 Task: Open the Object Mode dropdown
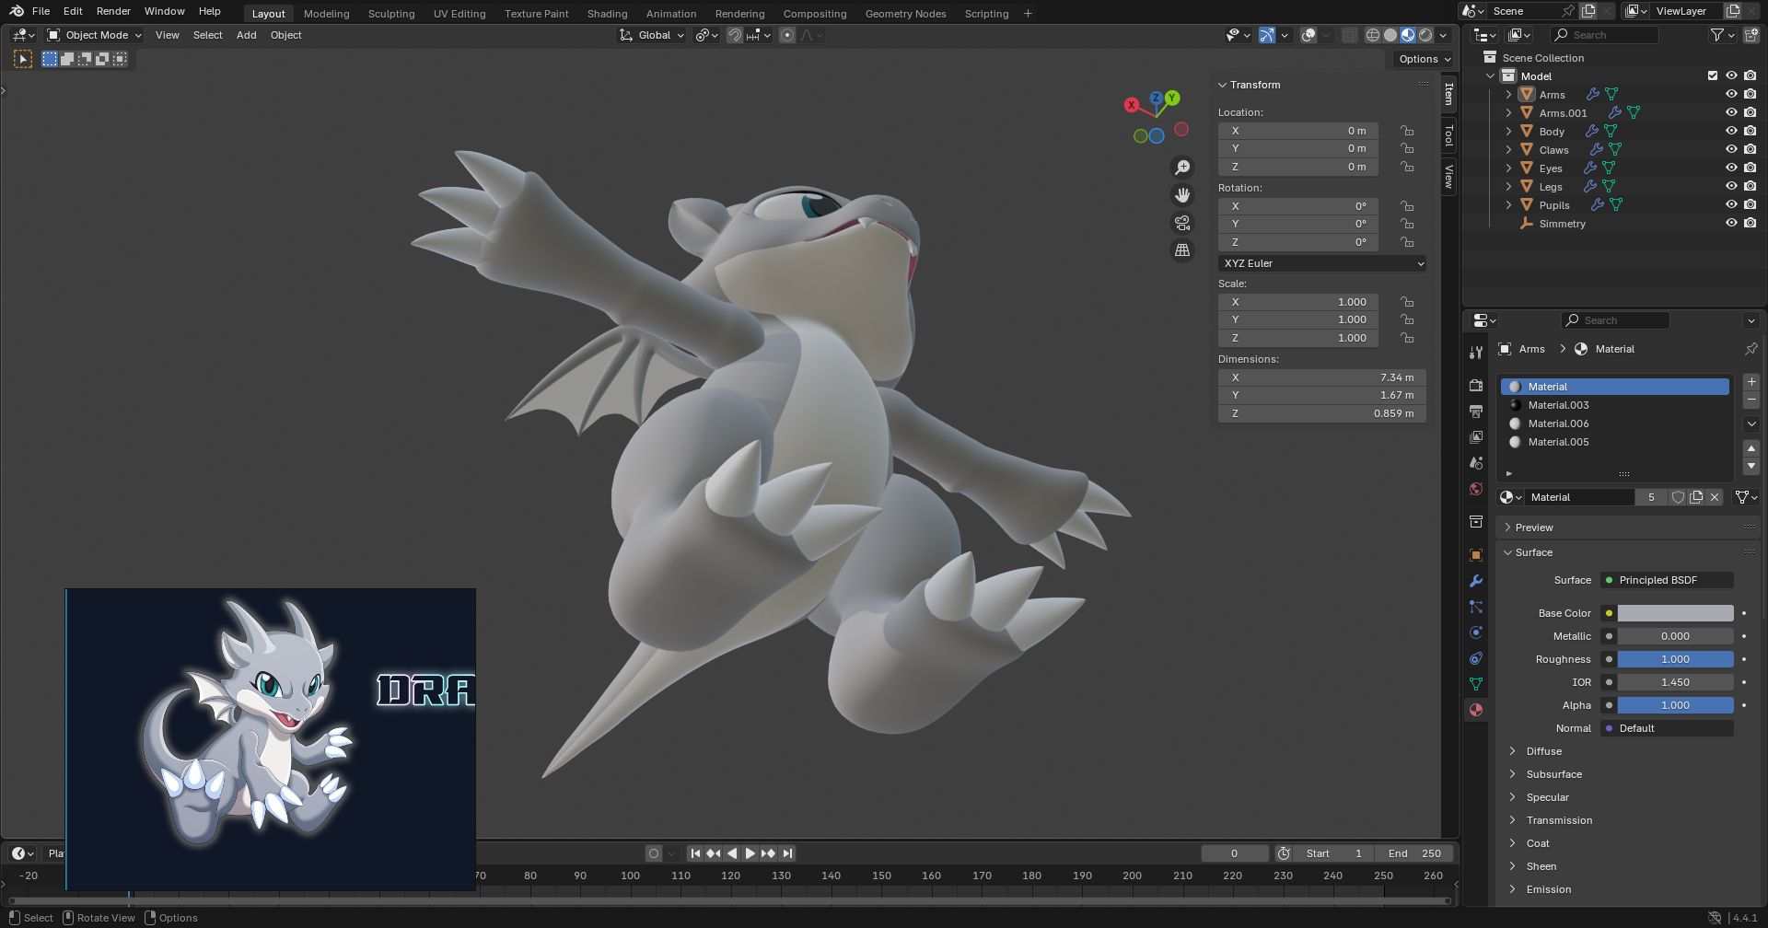(95, 35)
